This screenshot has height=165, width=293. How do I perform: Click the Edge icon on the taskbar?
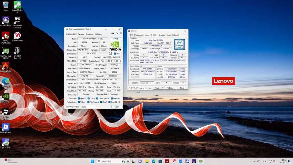click(x=154, y=161)
